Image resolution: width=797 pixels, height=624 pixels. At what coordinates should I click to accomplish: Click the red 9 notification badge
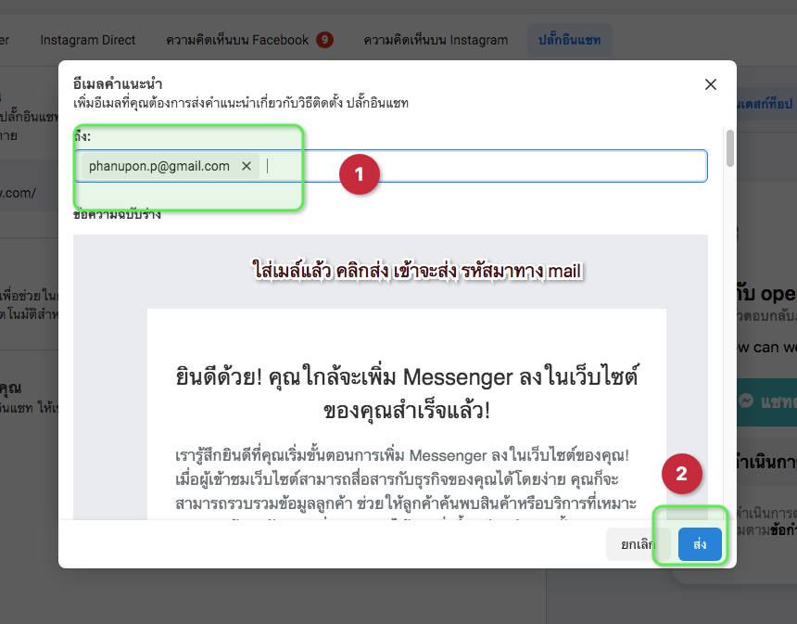tap(324, 40)
